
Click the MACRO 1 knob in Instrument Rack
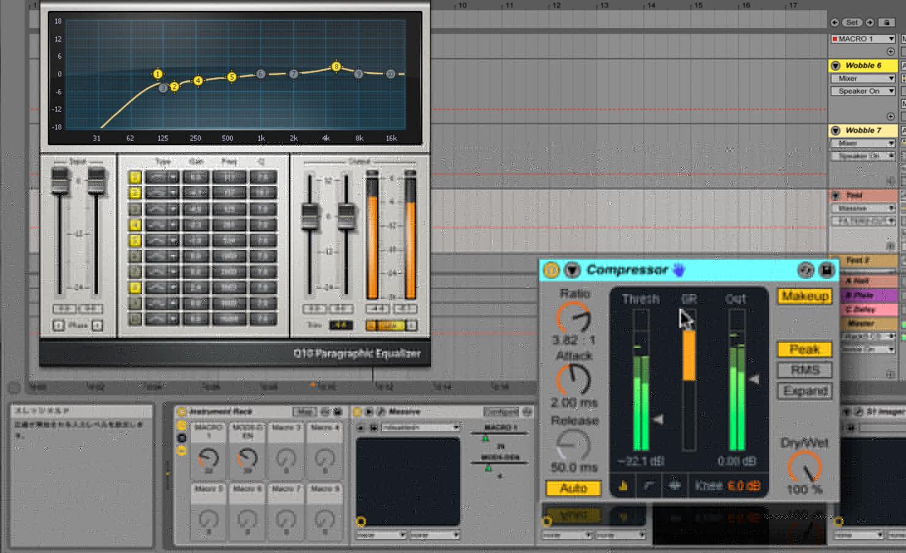(209, 457)
